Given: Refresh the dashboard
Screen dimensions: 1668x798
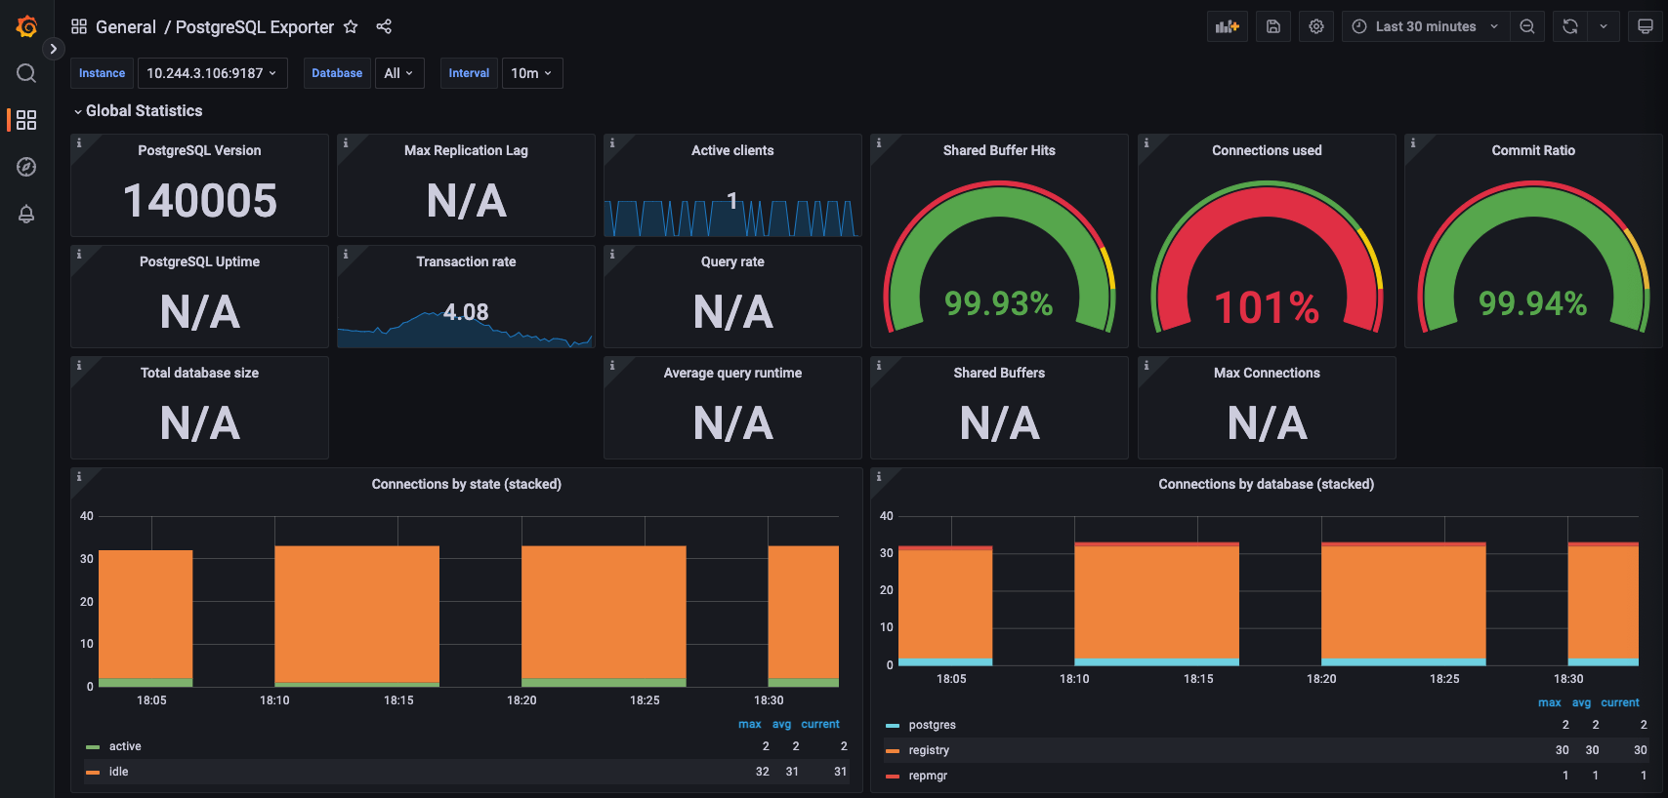Looking at the screenshot, I should click(x=1570, y=26).
